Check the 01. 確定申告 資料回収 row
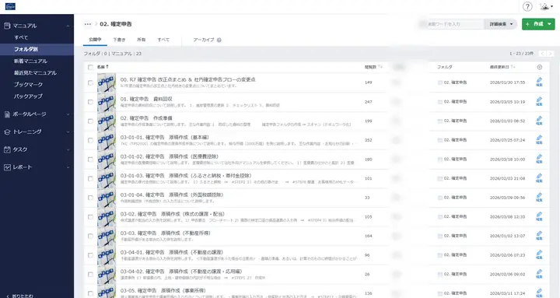Image resolution: width=560 pixels, height=298 pixels. pos(90,102)
